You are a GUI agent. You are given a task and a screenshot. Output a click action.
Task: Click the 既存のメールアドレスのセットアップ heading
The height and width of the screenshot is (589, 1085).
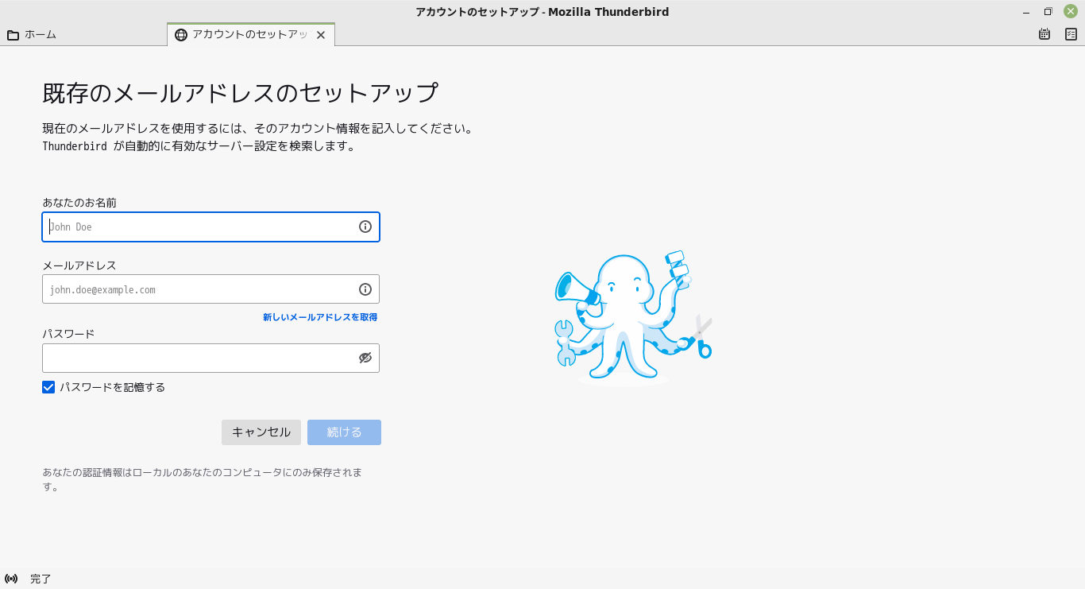(240, 93)
